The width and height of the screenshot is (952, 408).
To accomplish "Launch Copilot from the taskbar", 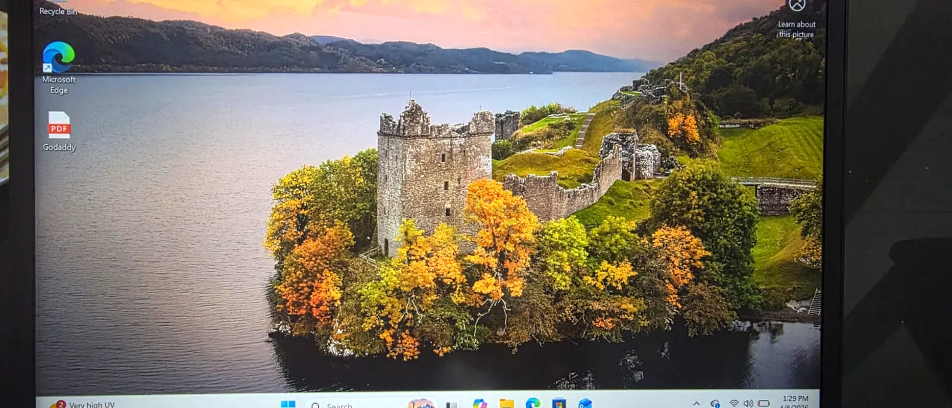I will point(479,404).
